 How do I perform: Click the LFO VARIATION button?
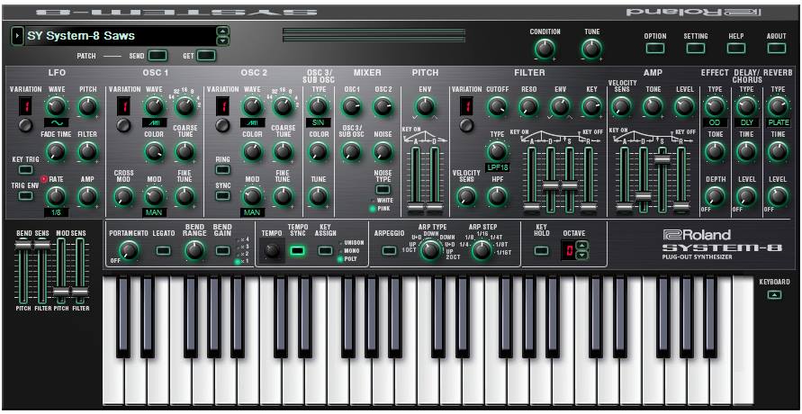tap(24, 126)
